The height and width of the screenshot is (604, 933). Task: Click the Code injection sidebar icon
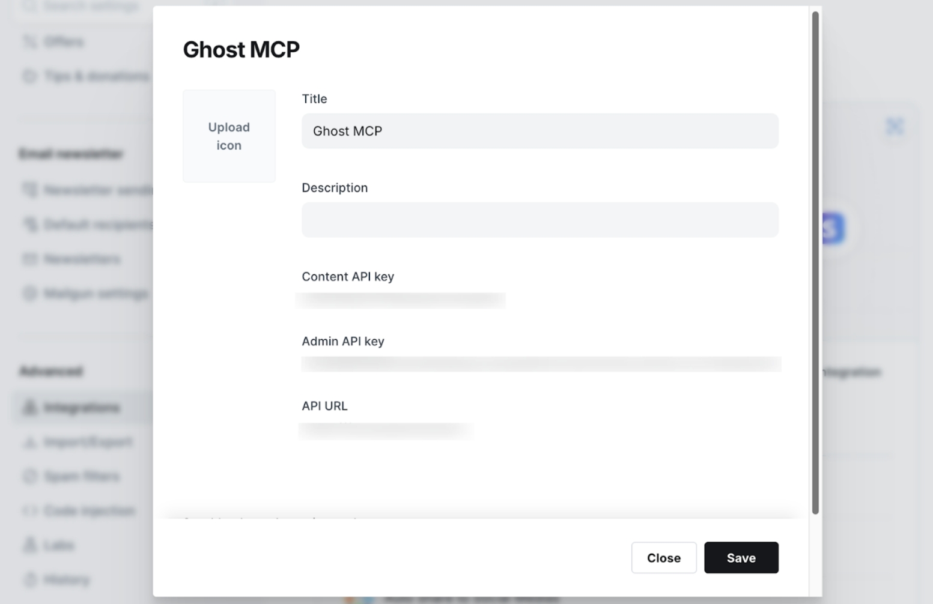[29, 511]
